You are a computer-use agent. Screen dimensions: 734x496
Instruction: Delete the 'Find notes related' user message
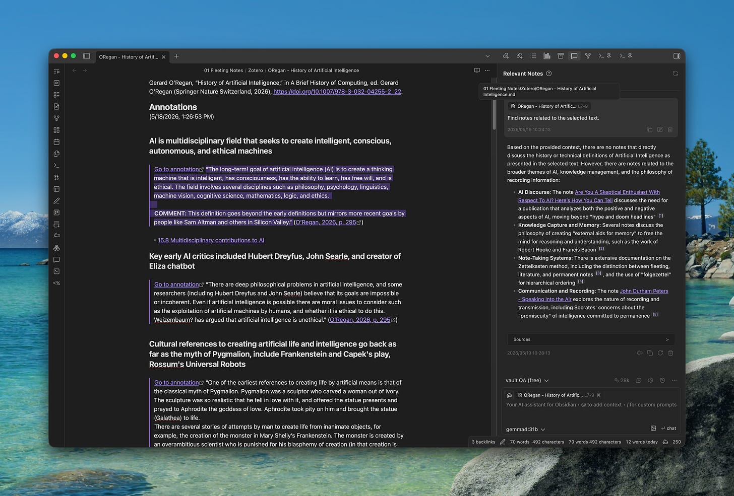point(670,129)
